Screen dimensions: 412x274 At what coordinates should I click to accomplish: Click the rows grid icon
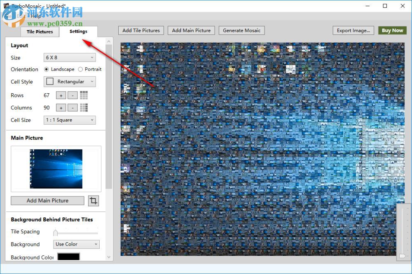[x=84, y=95]
